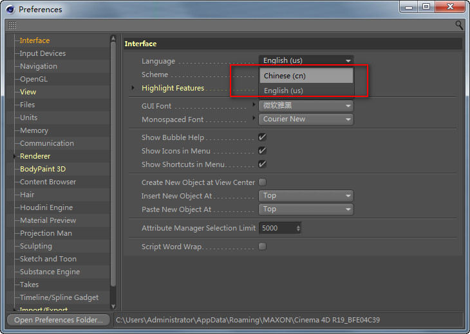Click the grid grip icon in toolbar
The image size is (470, 334).
[12, 25]
